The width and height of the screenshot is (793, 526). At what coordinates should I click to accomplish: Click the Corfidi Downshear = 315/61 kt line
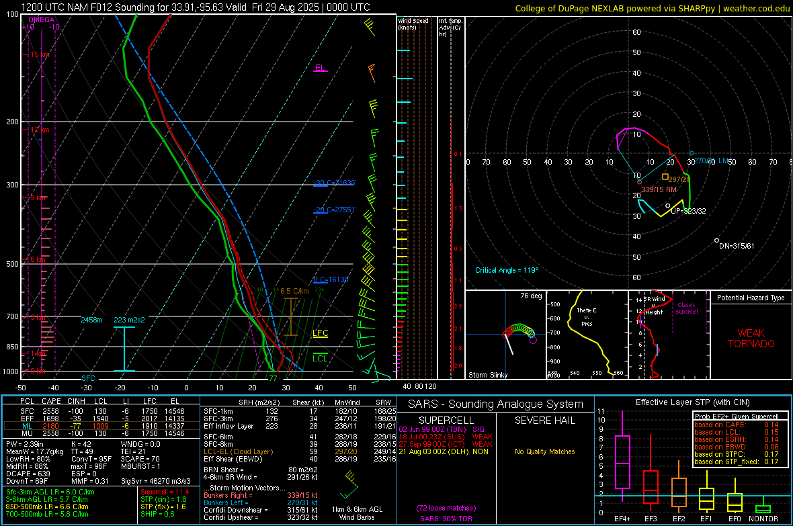tap(261, 510)
